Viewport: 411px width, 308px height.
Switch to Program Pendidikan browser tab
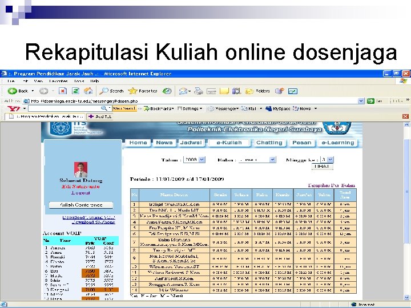45,116
